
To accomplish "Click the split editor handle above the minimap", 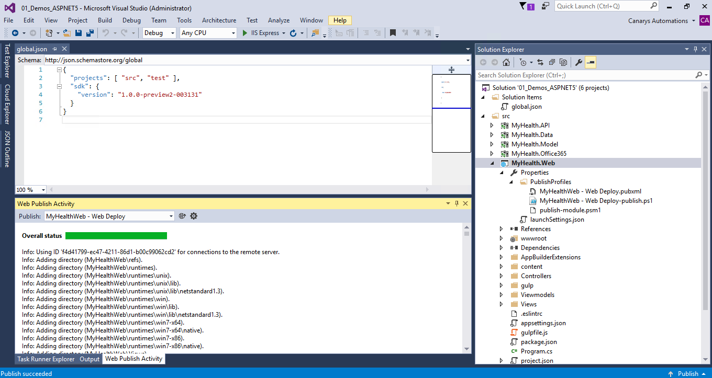I will tap(451, 70).
